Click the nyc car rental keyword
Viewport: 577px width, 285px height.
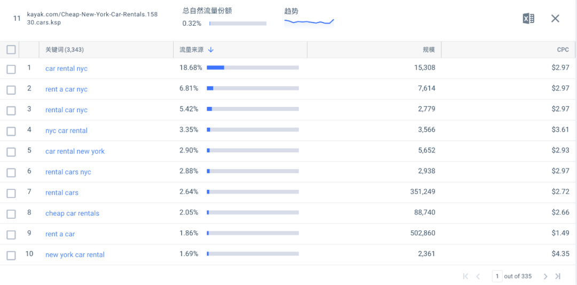66,130
